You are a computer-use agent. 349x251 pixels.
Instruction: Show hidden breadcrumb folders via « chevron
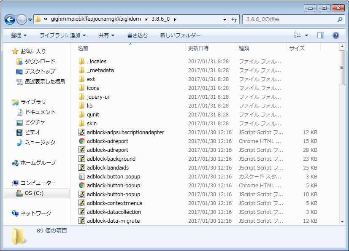point(46,19)
